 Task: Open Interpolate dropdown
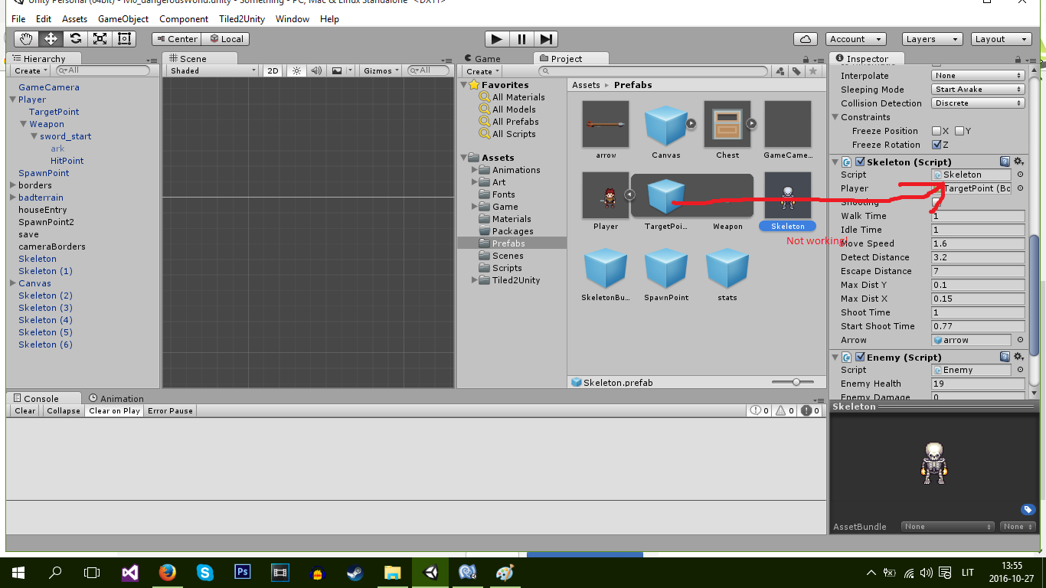click(978, 76)
